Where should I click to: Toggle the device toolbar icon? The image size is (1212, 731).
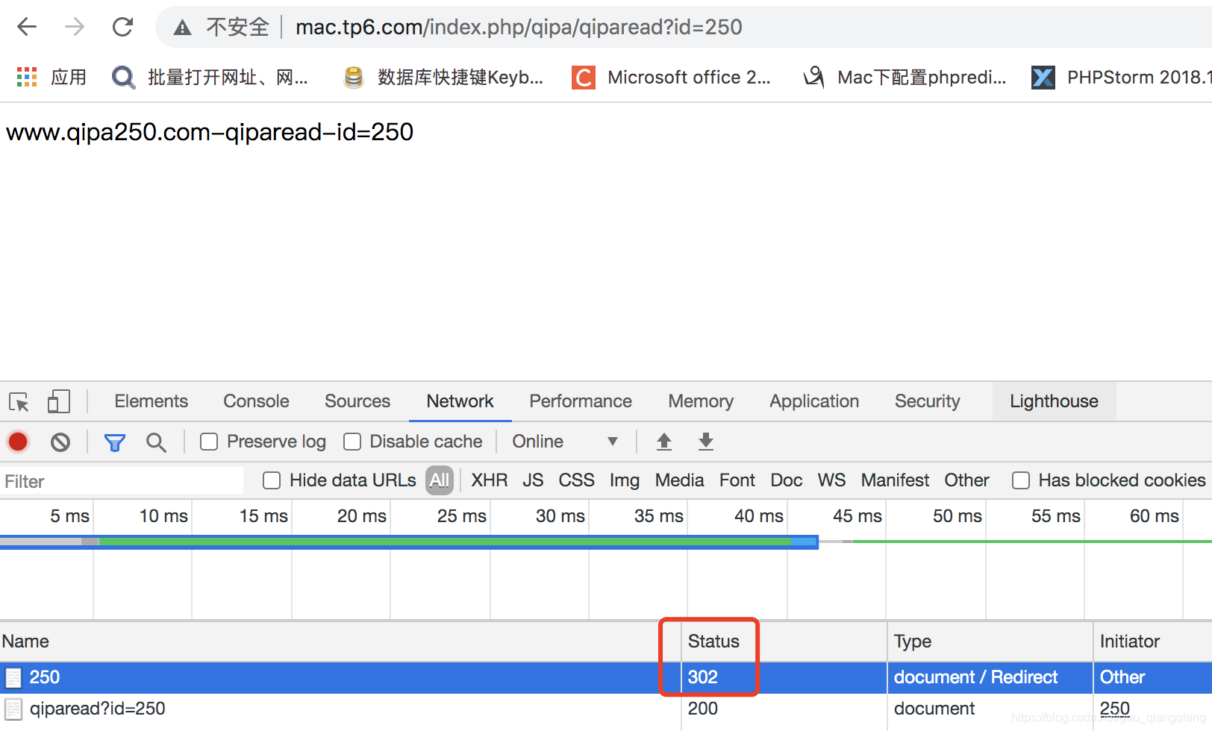(59, 402)
